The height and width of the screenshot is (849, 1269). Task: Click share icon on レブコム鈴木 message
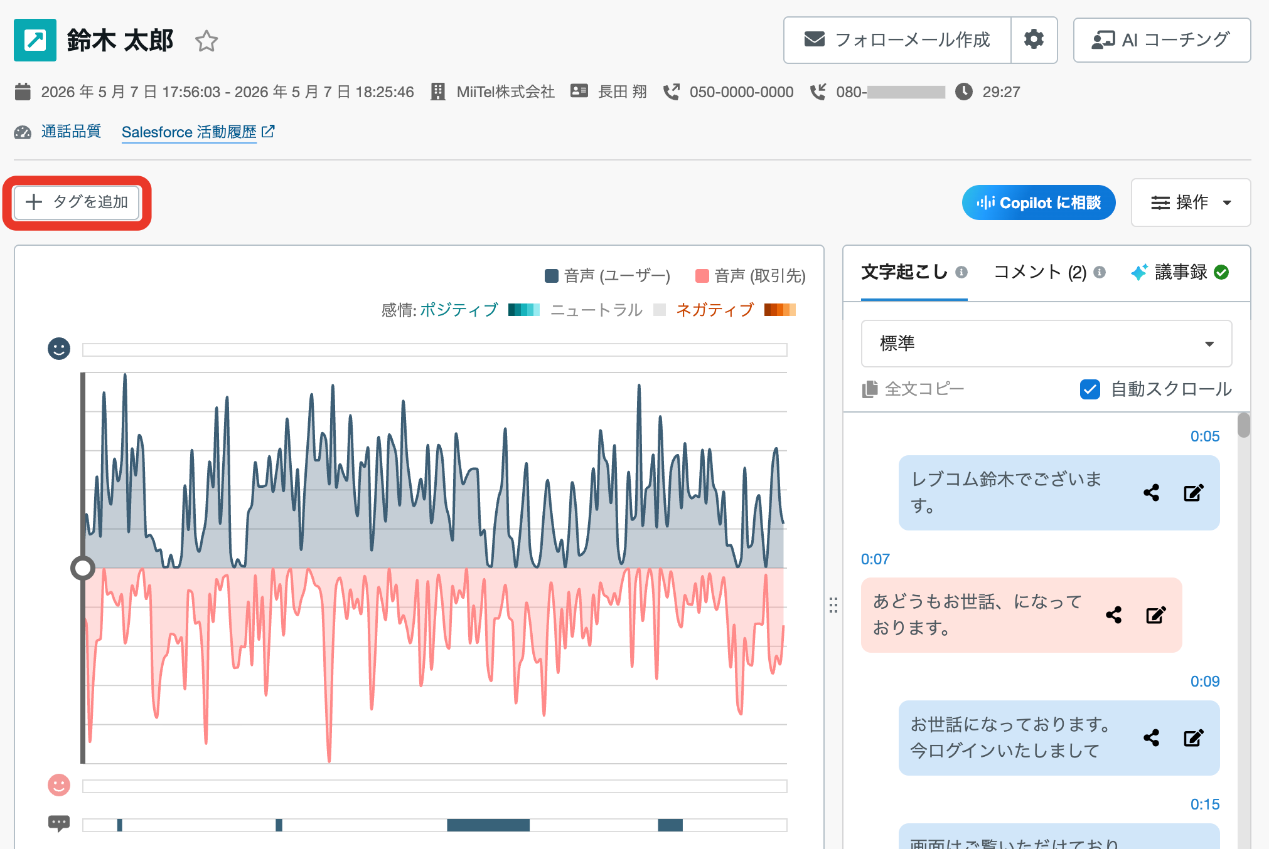pos(1151,493)
